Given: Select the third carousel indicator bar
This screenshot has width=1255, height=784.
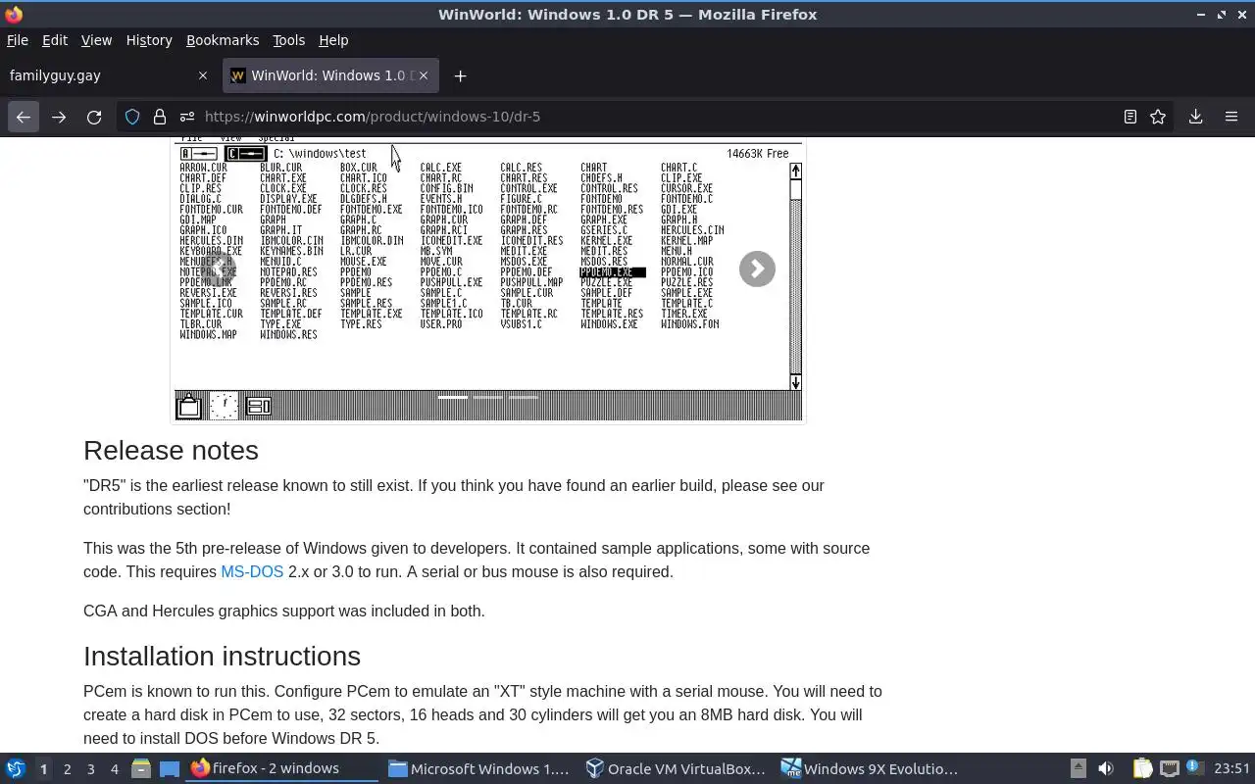Looking at the screenshot, I should click(523, 397).
